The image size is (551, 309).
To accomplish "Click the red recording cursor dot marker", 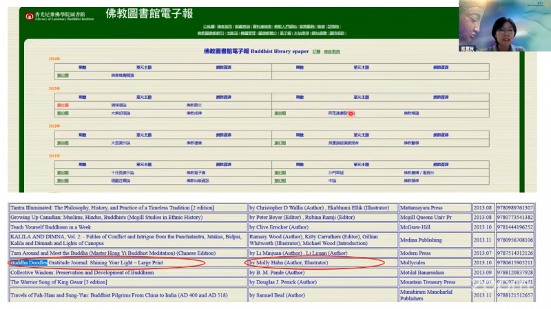I will [351, 114].
